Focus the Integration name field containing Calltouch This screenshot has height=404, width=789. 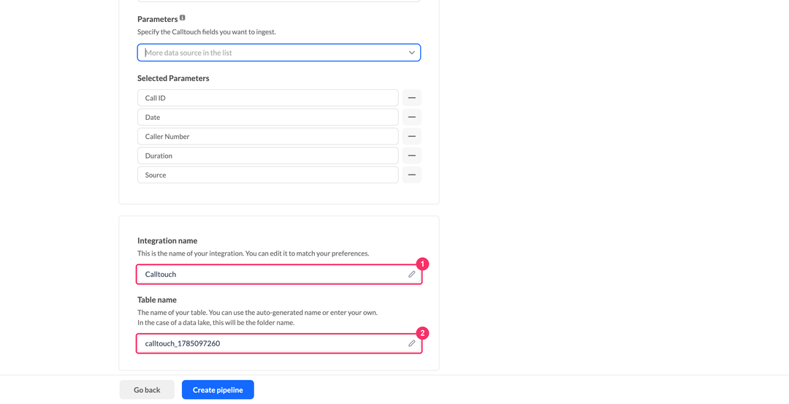tap(279, 274)
